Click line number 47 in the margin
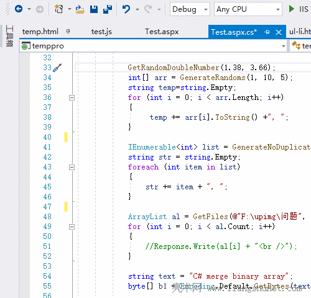The height and width of the screenshot is (298, 311). [x=47, y=207]
